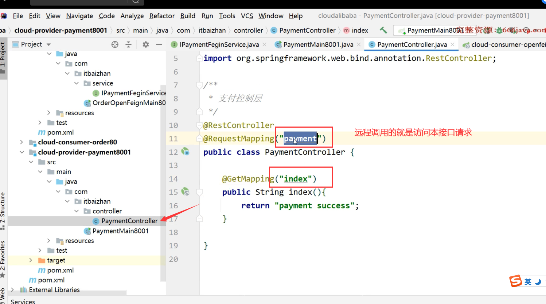Fold import block at line 5
546x304 pixels.
(199, 58)
